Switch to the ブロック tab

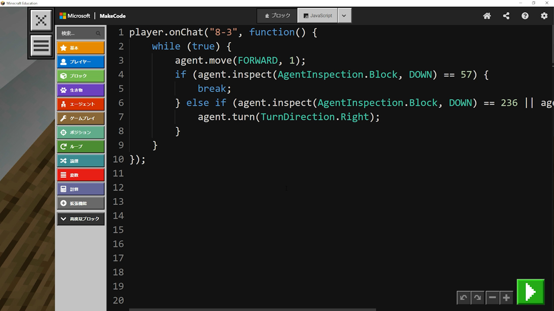pos(277,16)
